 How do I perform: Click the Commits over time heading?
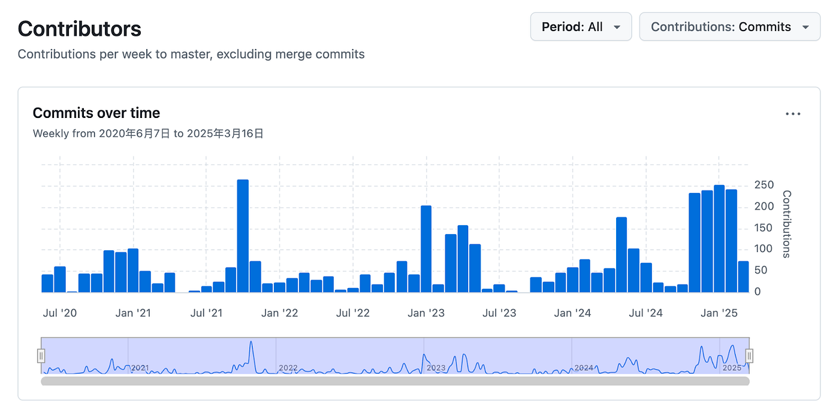coord(96,113)
